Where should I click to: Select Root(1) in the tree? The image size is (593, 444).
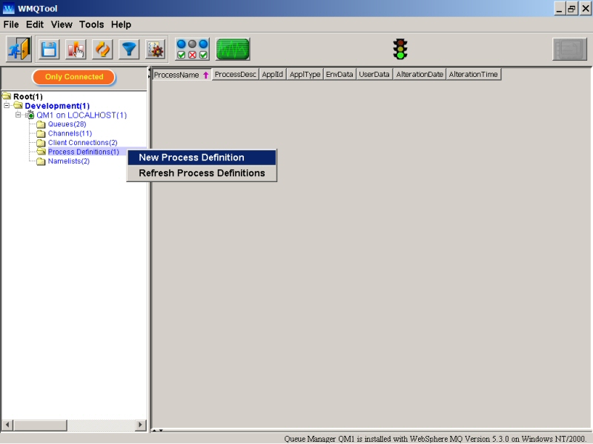click(28, 97)
